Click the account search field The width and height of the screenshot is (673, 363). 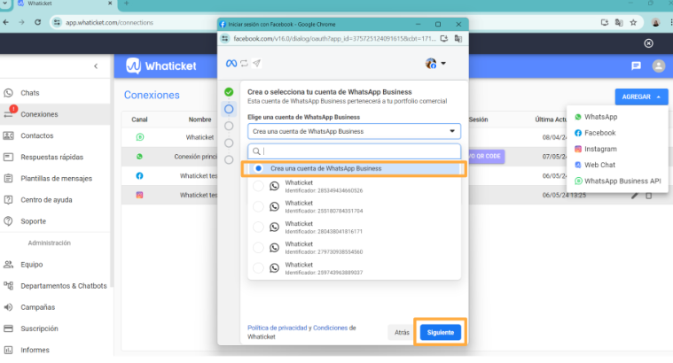(x=354, y=151)
